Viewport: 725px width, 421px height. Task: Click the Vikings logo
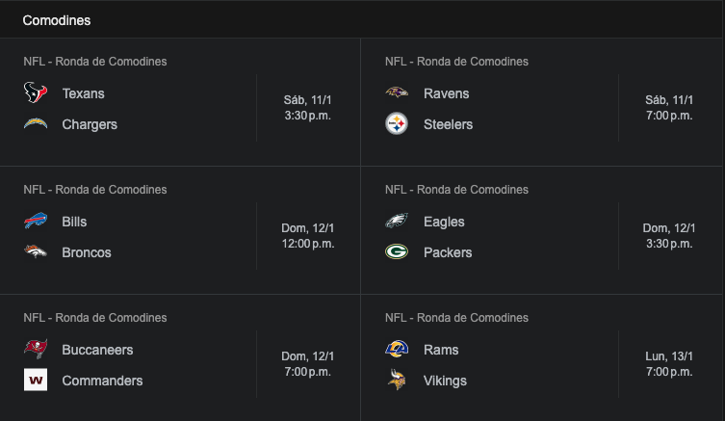397,380
